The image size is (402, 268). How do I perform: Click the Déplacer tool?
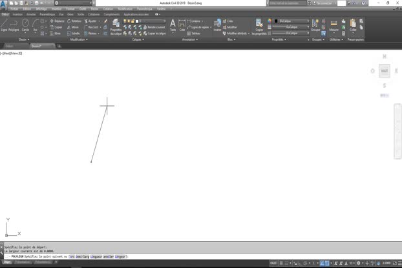57,21
